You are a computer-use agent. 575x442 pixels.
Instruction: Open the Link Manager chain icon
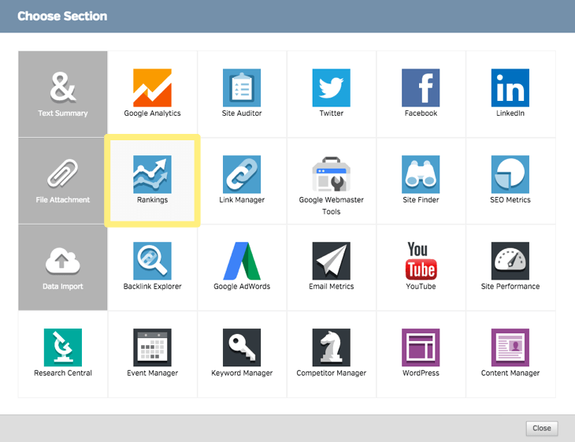pyautogui.click(x=242, y=174)
